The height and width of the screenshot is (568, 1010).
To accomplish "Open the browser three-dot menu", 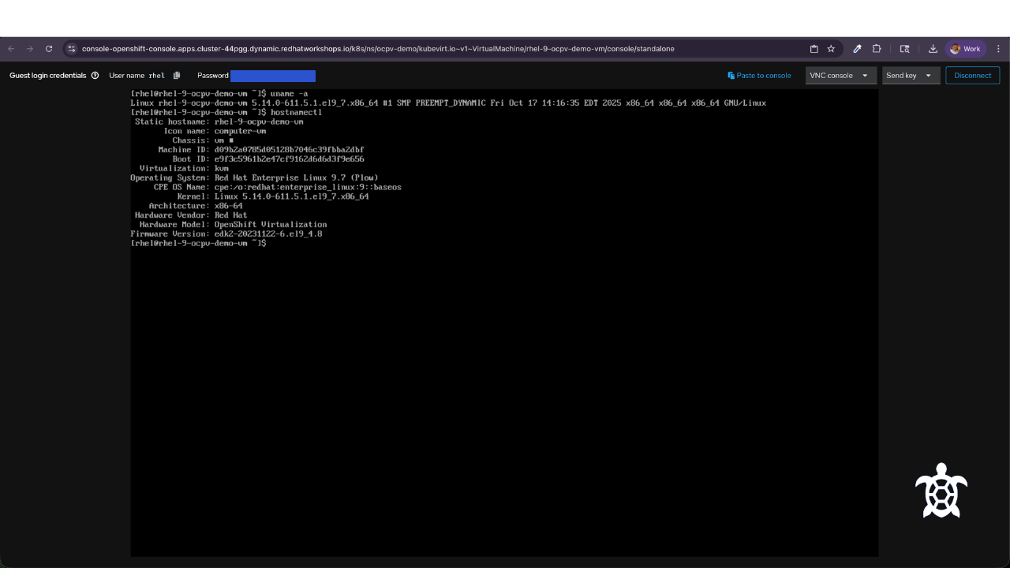I will click(998, 49).
